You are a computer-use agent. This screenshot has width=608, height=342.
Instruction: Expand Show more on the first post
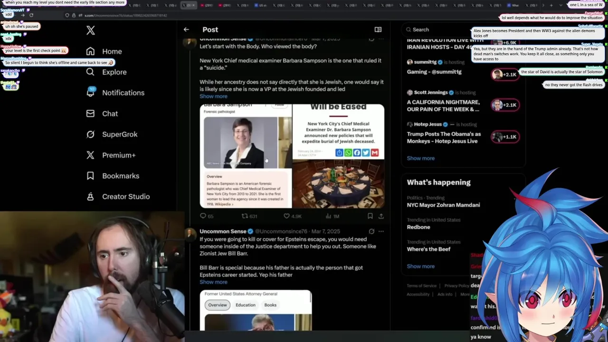213,96
